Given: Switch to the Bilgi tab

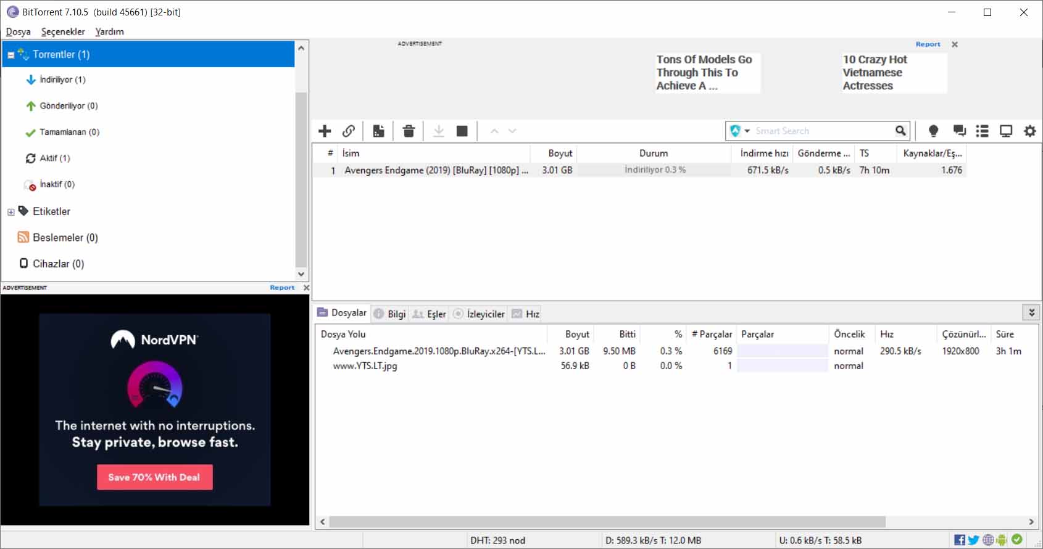Looking at the screenshot, I should point(390,314).
